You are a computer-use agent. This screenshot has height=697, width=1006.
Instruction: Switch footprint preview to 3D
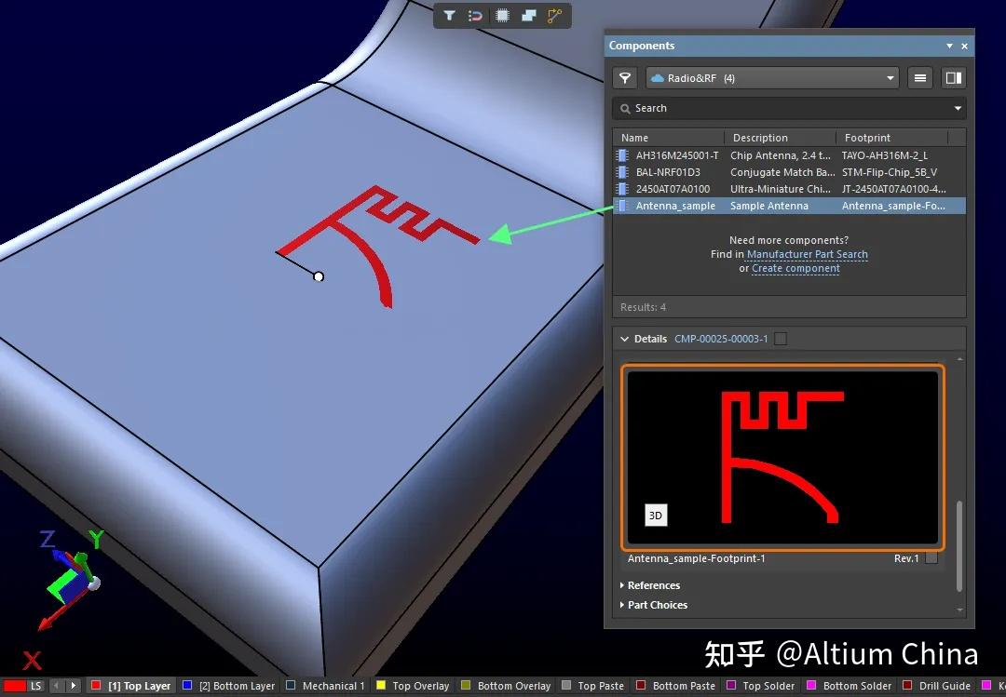pyautogui.click(x=656, y=515)
